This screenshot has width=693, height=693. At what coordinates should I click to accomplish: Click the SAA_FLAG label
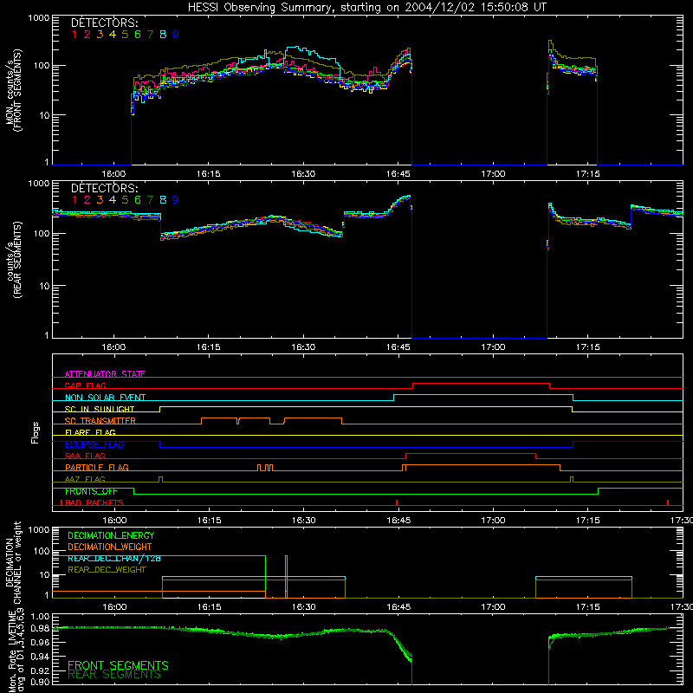coord(85,456)
